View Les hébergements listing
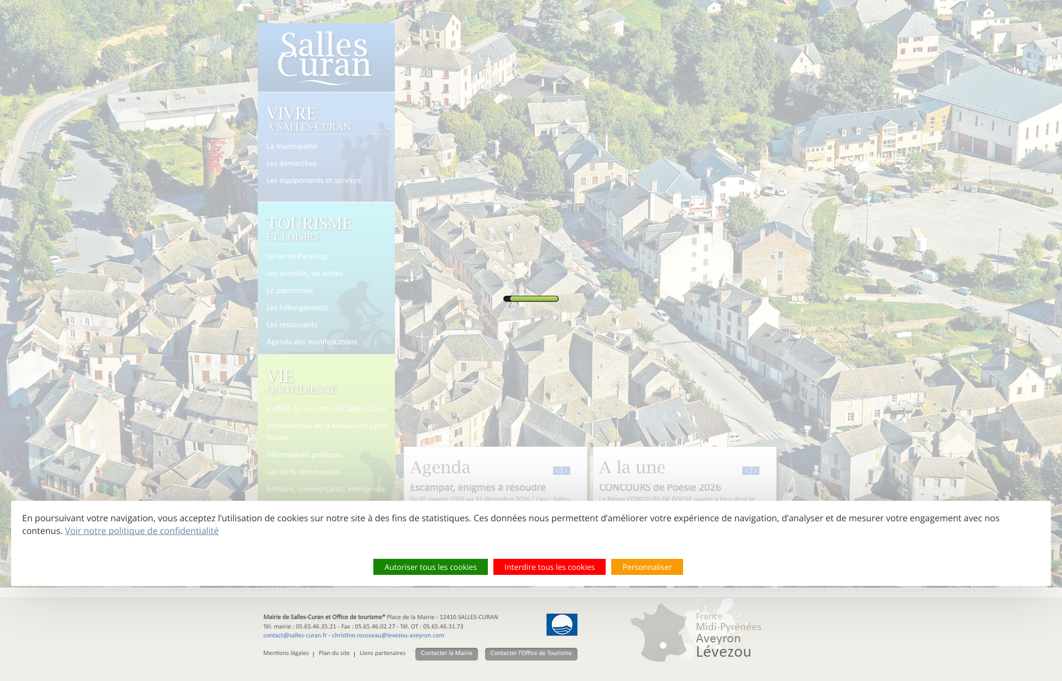This screenshot has width=1062, height=681. click(297, 308)
